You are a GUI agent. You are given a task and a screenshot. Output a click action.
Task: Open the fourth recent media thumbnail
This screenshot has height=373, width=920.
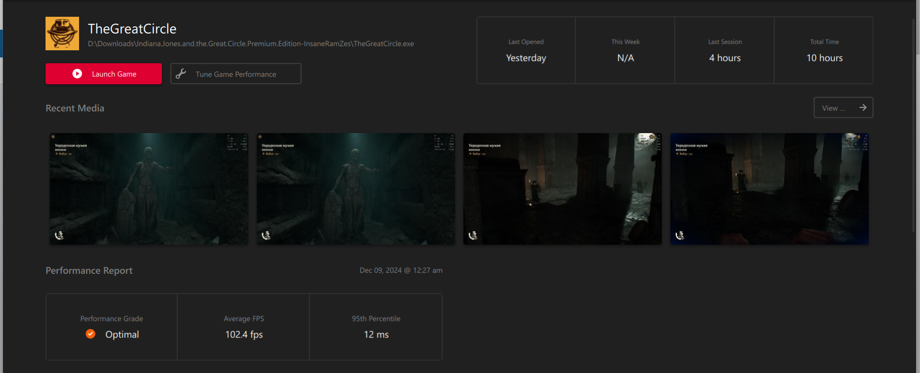769,189
